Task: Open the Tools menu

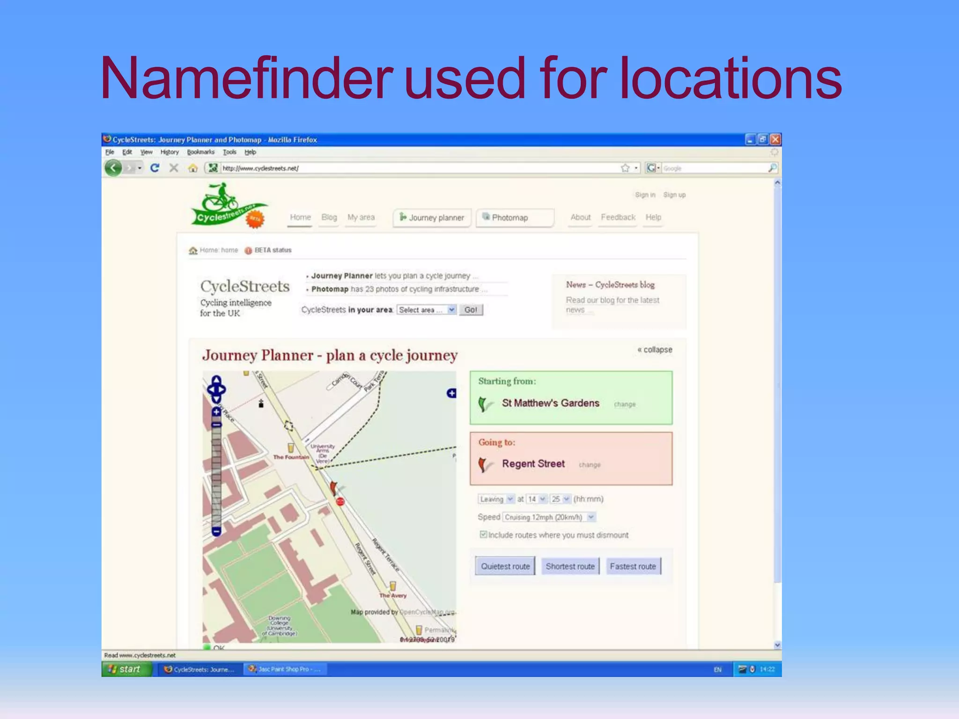Action: 229,152
